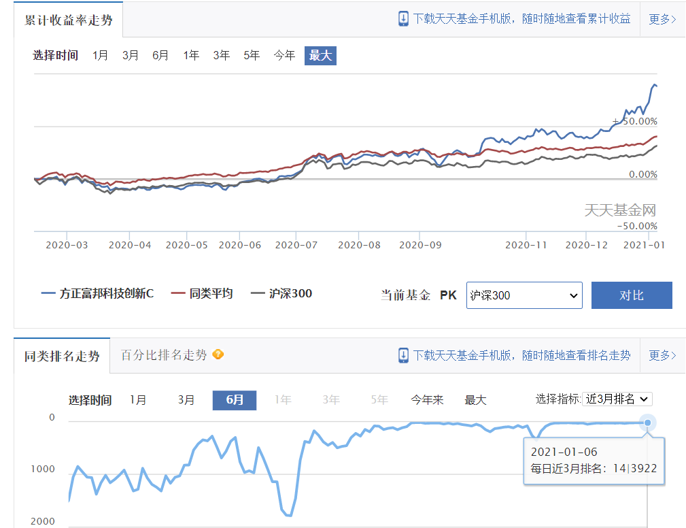Click phone download icon in cumulative return header
Image resolution: width=686 pixels, height=528 pixels.
[403, 19]
